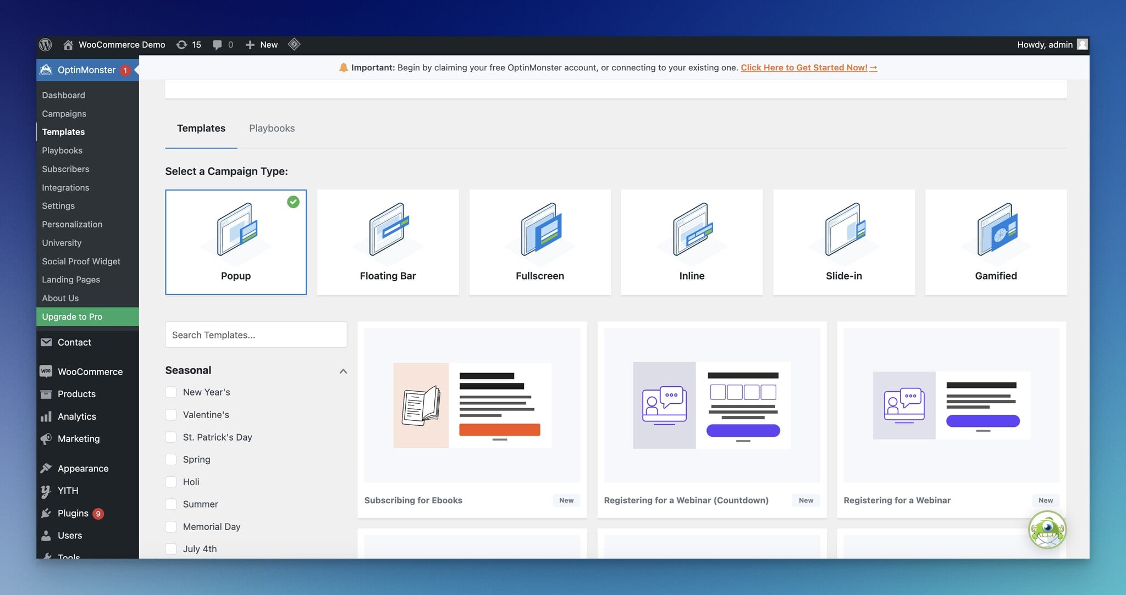This screenshot has height=595, width=1126.
Task: Click the Marketing megaphone icon
Action: coord(46,438)
